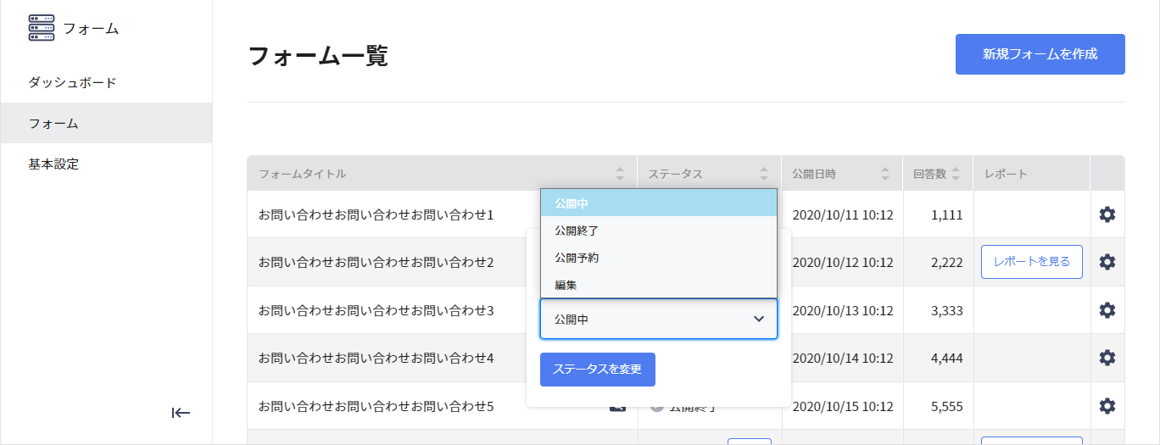Image resolution: width=1160 pixels, height=445 pixels.
Task: Open gear settings for お問い合わせ1 row
Action: 1107,214
